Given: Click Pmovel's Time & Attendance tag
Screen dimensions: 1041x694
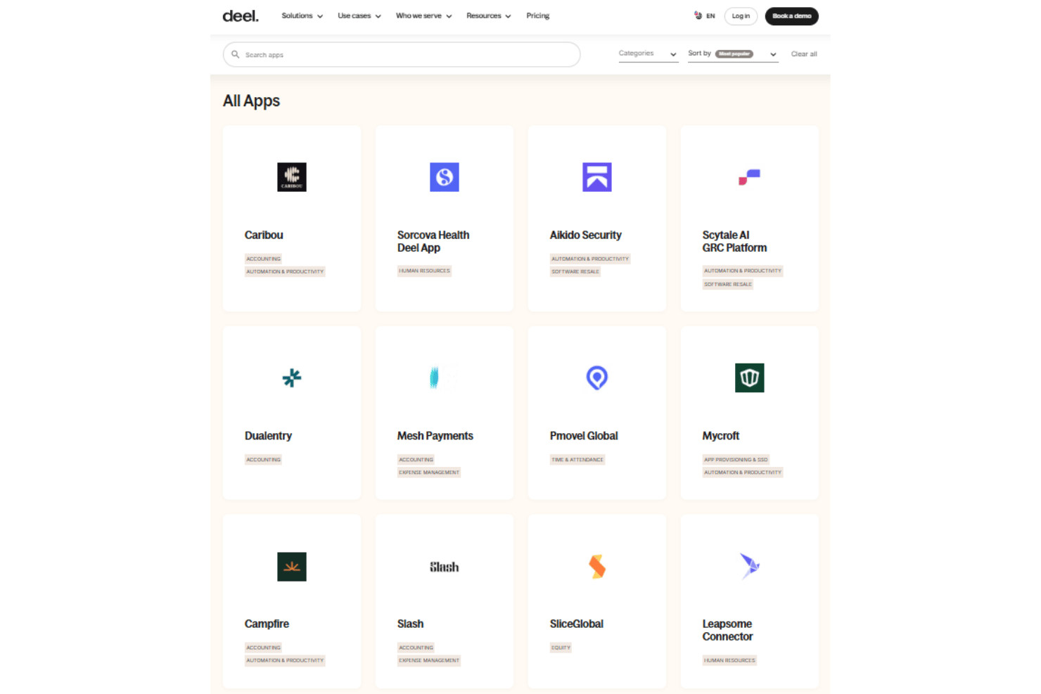Looking at the screenshot, I should (x=577, y=460).
